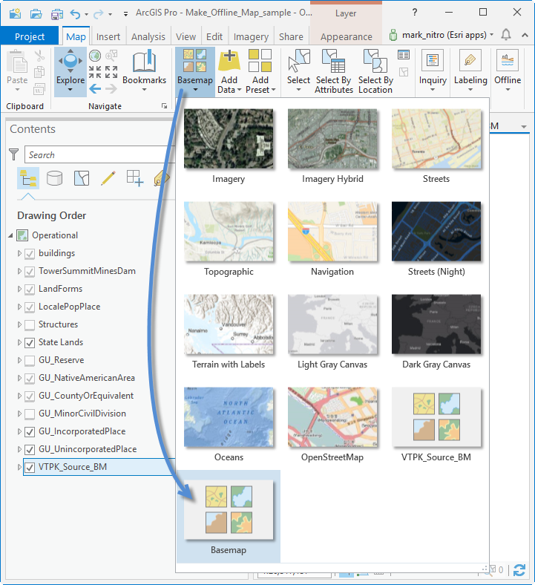This screenshot has height=585, width=535.
Task: Open the notifications bell
Action: click(x=506, y=35)
